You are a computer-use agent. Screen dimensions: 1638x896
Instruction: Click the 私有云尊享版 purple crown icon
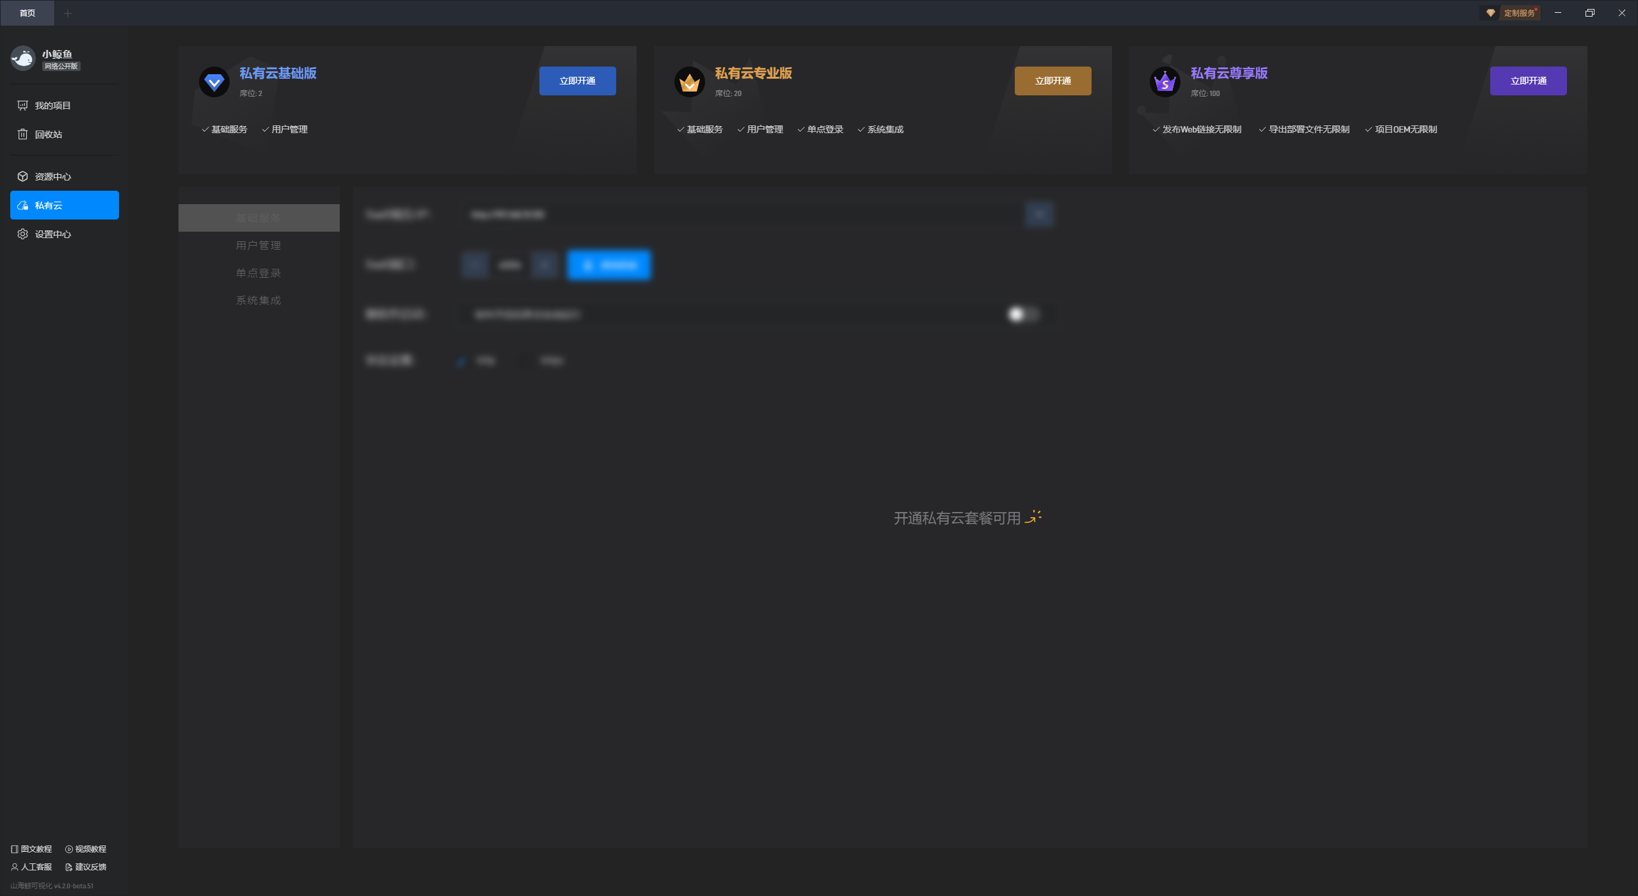[x=1165, y=82]
